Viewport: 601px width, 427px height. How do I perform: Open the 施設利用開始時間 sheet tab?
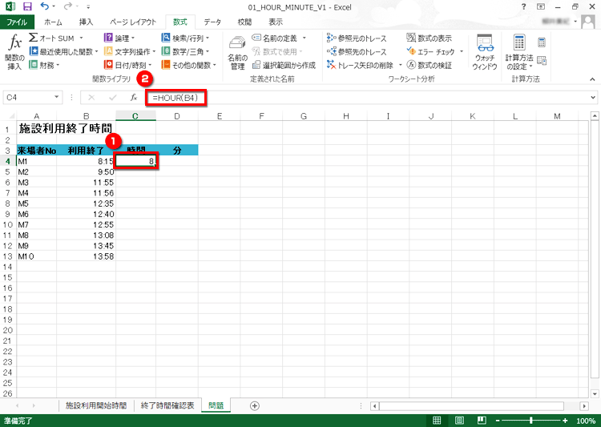click(96, 405)
